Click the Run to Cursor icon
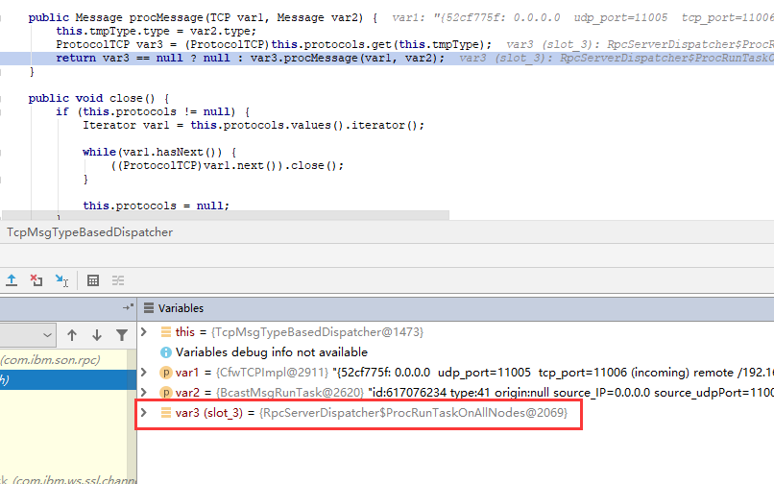 (61, 280)
